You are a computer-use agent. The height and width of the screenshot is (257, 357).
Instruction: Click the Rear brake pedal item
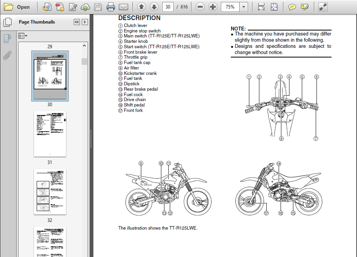[138, 89]
